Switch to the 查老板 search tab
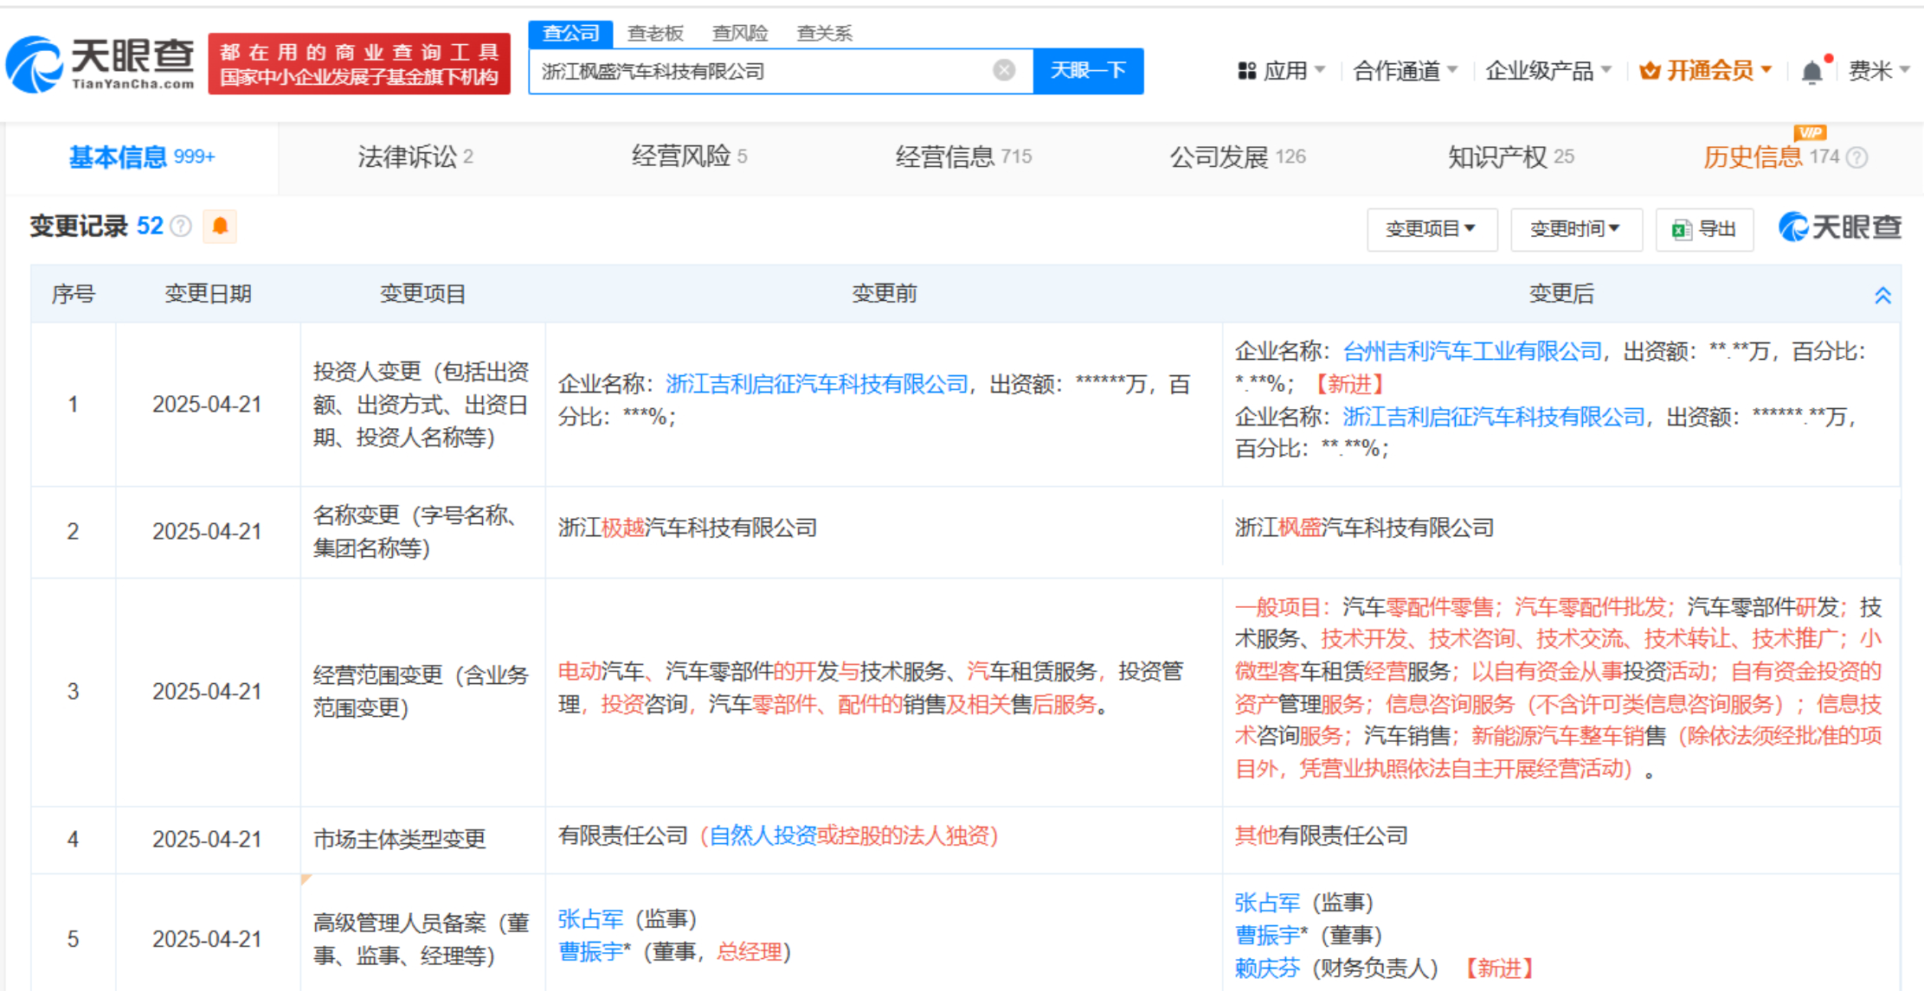1924x991 pixels. click(655, 34)
